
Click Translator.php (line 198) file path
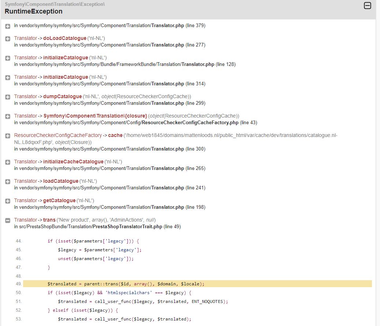(x=110, y=207)
